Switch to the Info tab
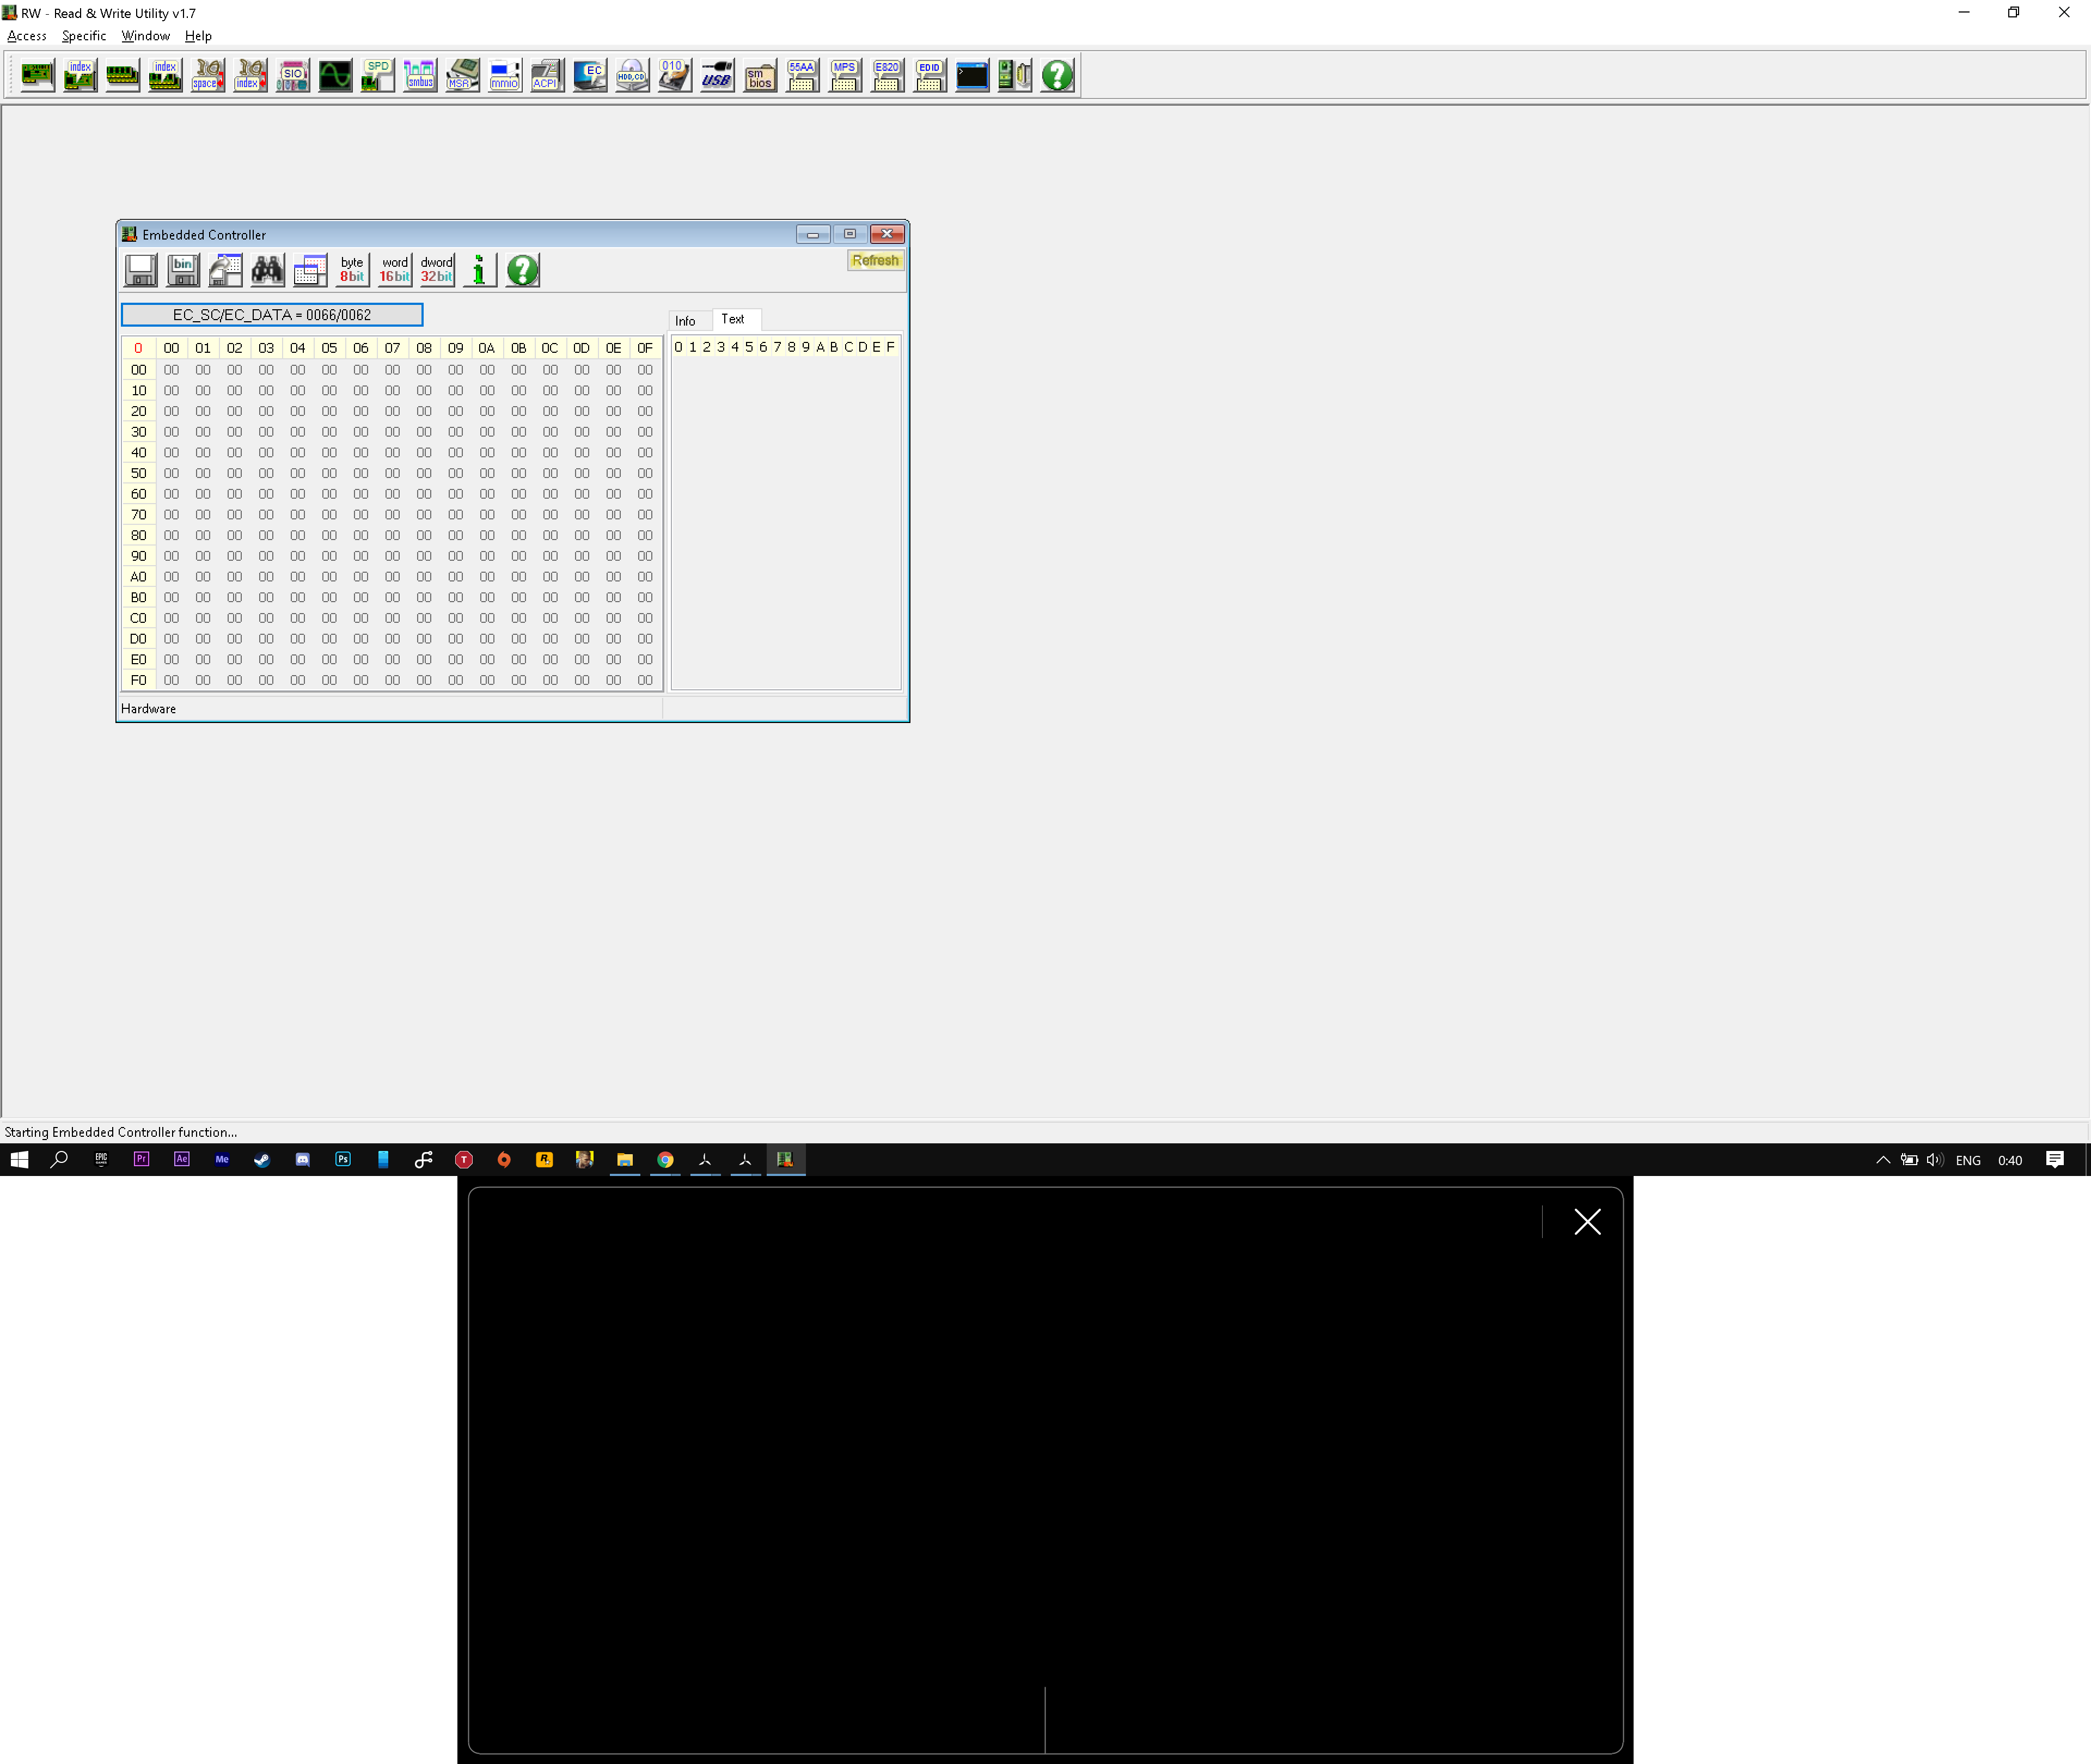Viewport: 2091px width, 1764px height. 685,321
